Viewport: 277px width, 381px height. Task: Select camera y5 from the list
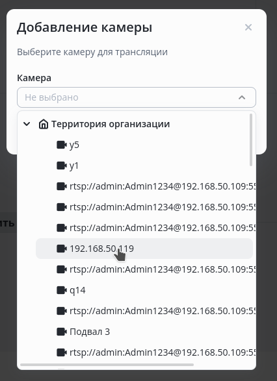pyautogui.click(x=144, y=145)
